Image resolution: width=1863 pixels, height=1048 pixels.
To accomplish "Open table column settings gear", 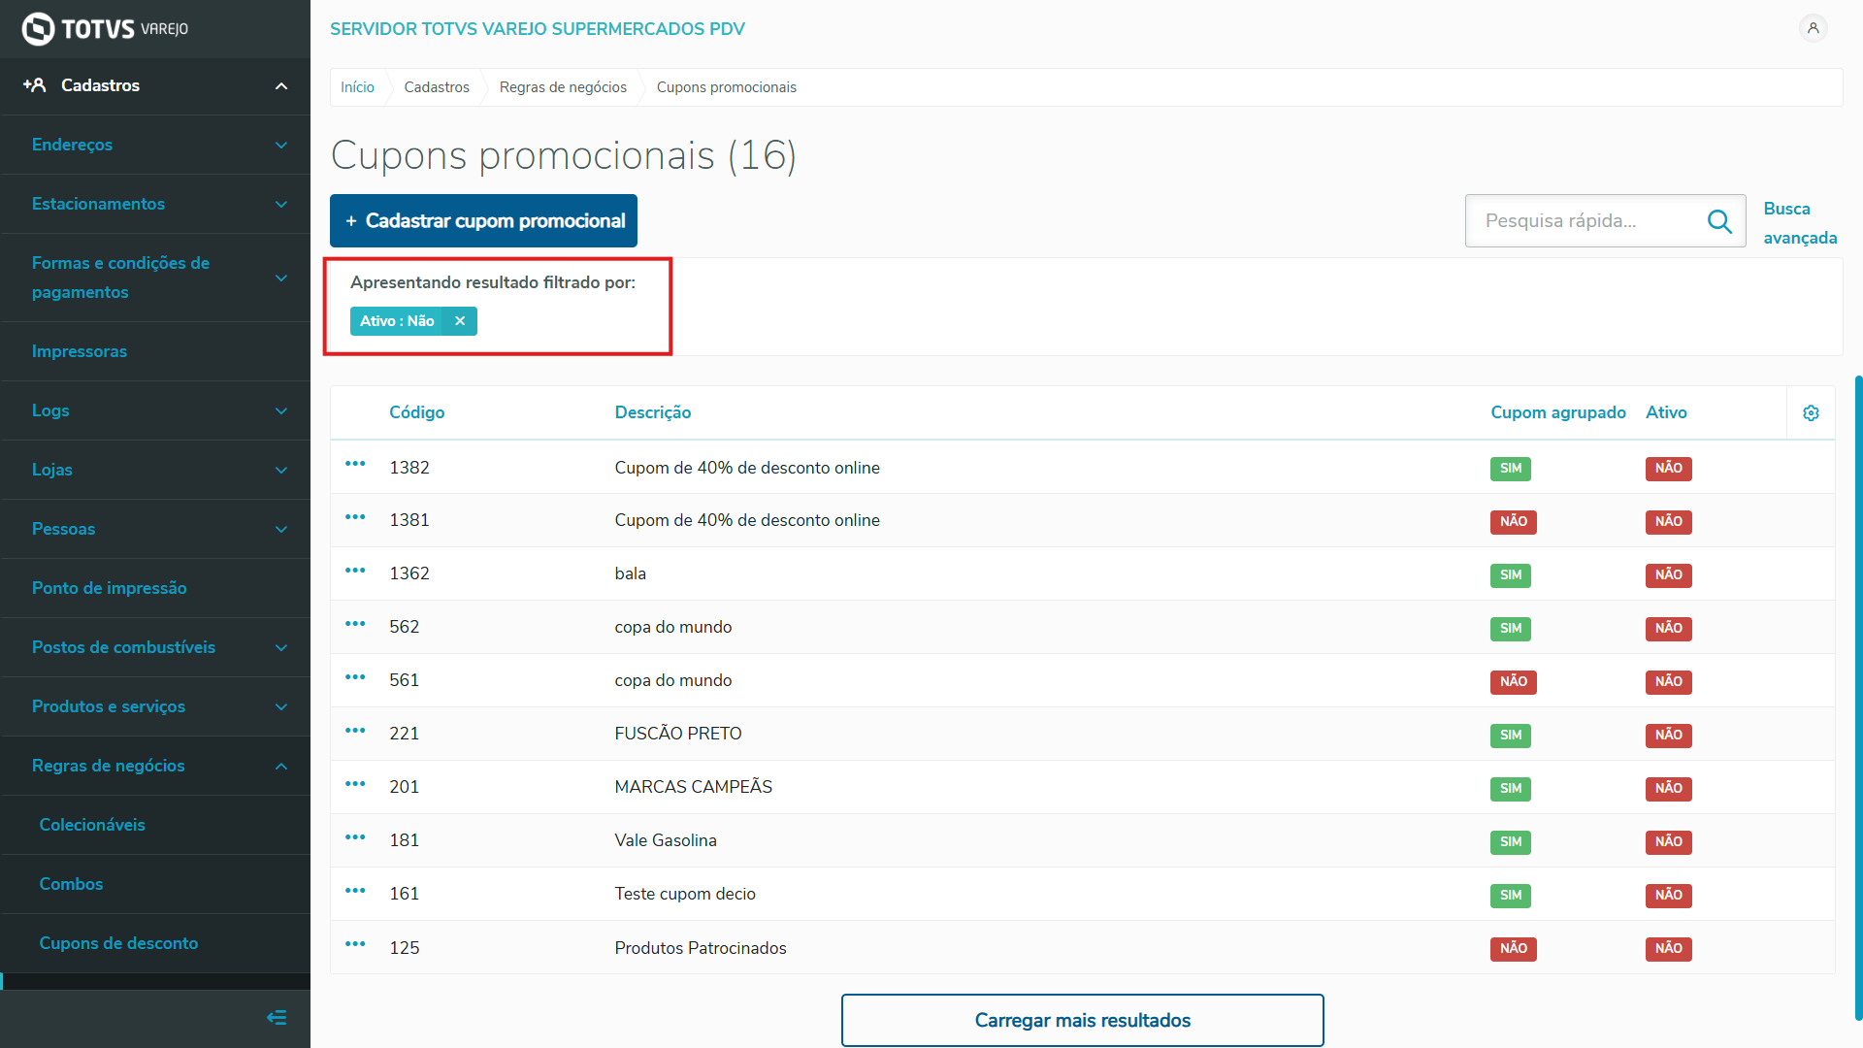I will coord(1811,413).
